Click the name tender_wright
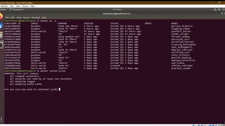Screen dimensions: 225x126 pyautogui.click(x=180, y=34)
